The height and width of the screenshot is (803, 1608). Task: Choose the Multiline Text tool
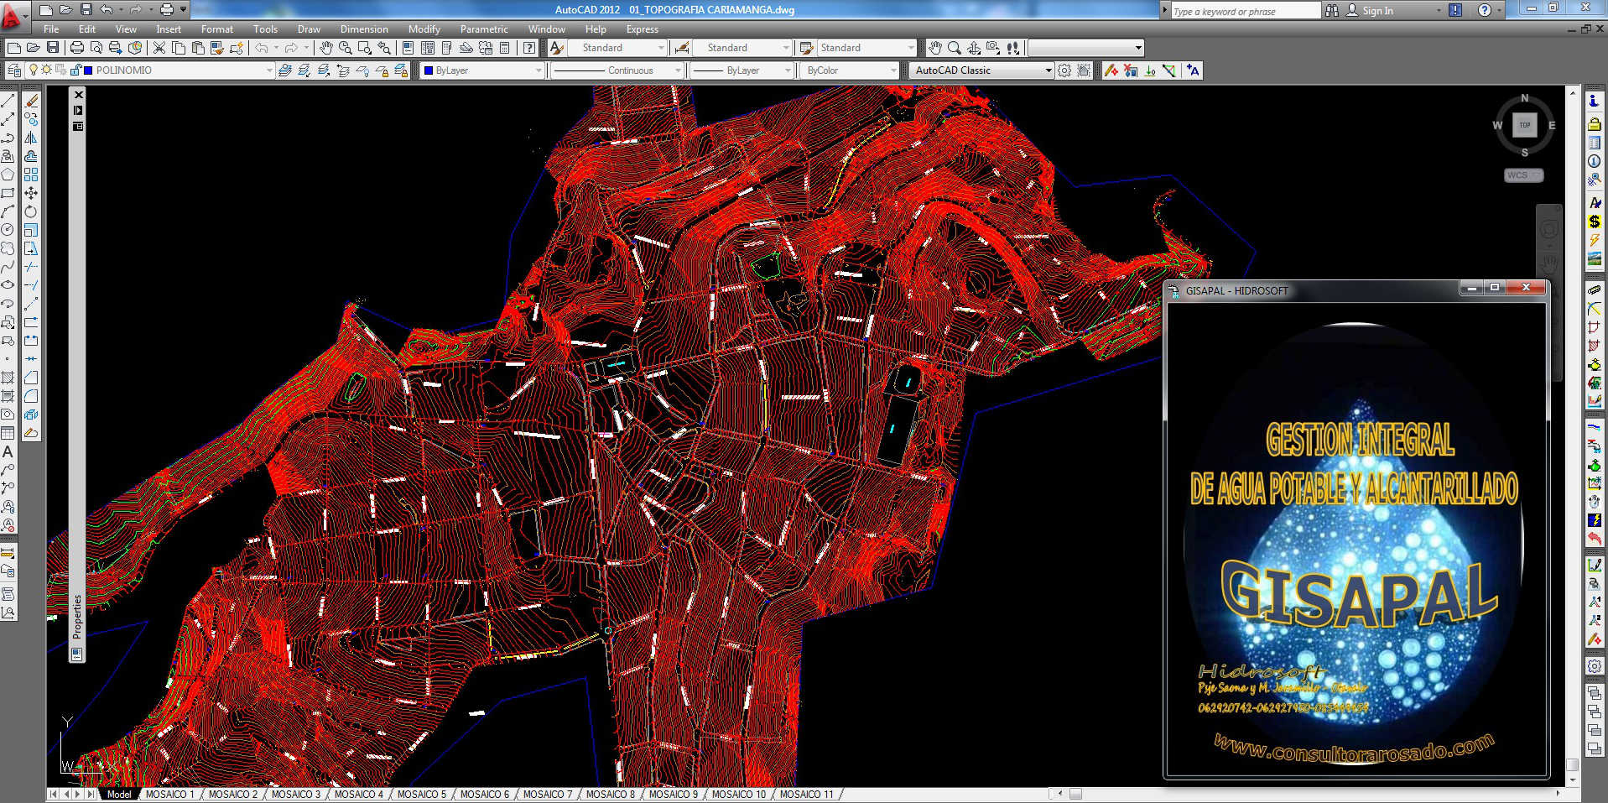point(8,451)
